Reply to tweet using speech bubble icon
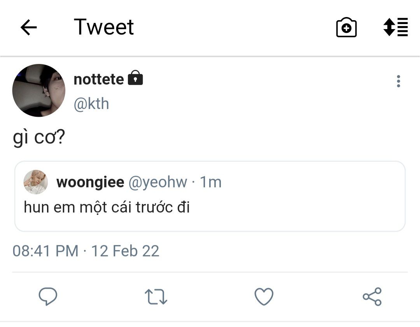 pos(48,297)
